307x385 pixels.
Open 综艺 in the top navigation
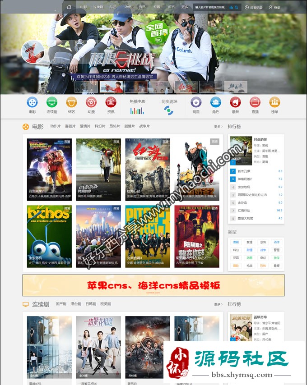[x=113, y=7]
